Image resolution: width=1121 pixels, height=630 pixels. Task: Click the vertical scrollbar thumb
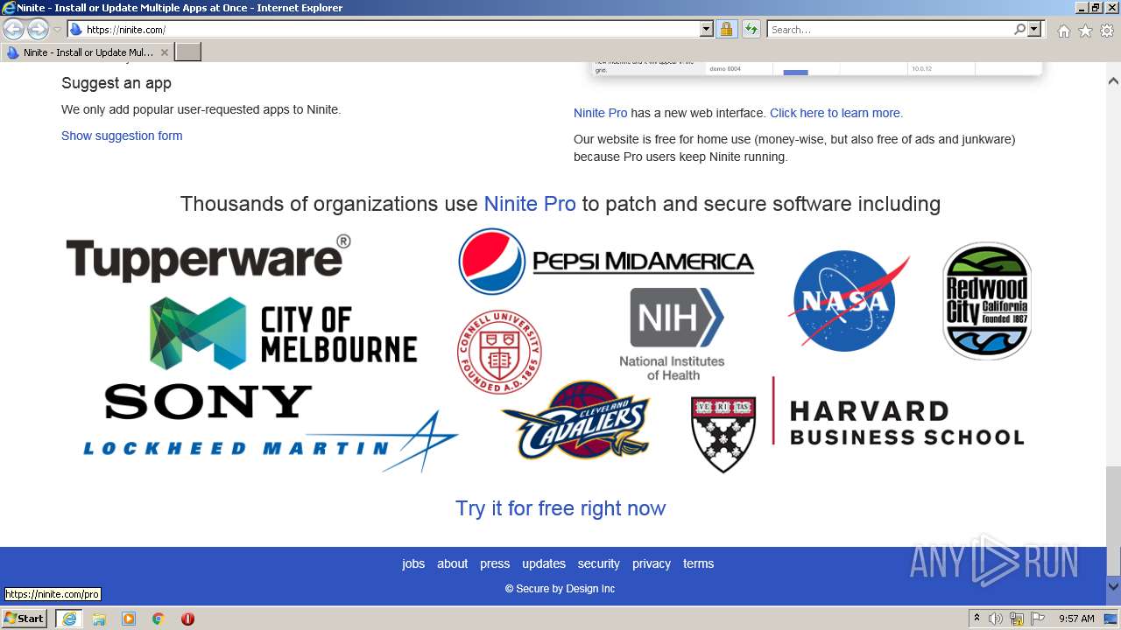tap(1113, 521)
